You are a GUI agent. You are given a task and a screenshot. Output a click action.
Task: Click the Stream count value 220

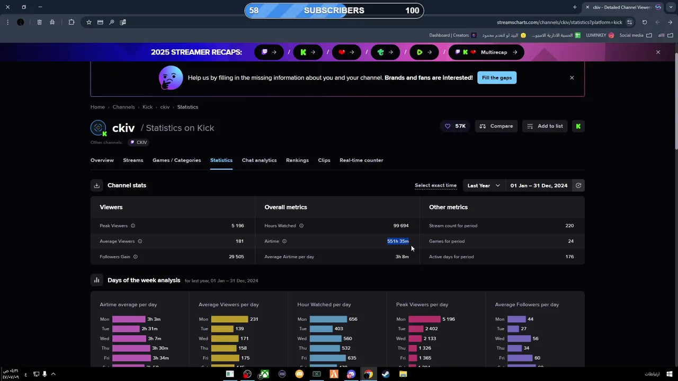(x=569, y=226)
